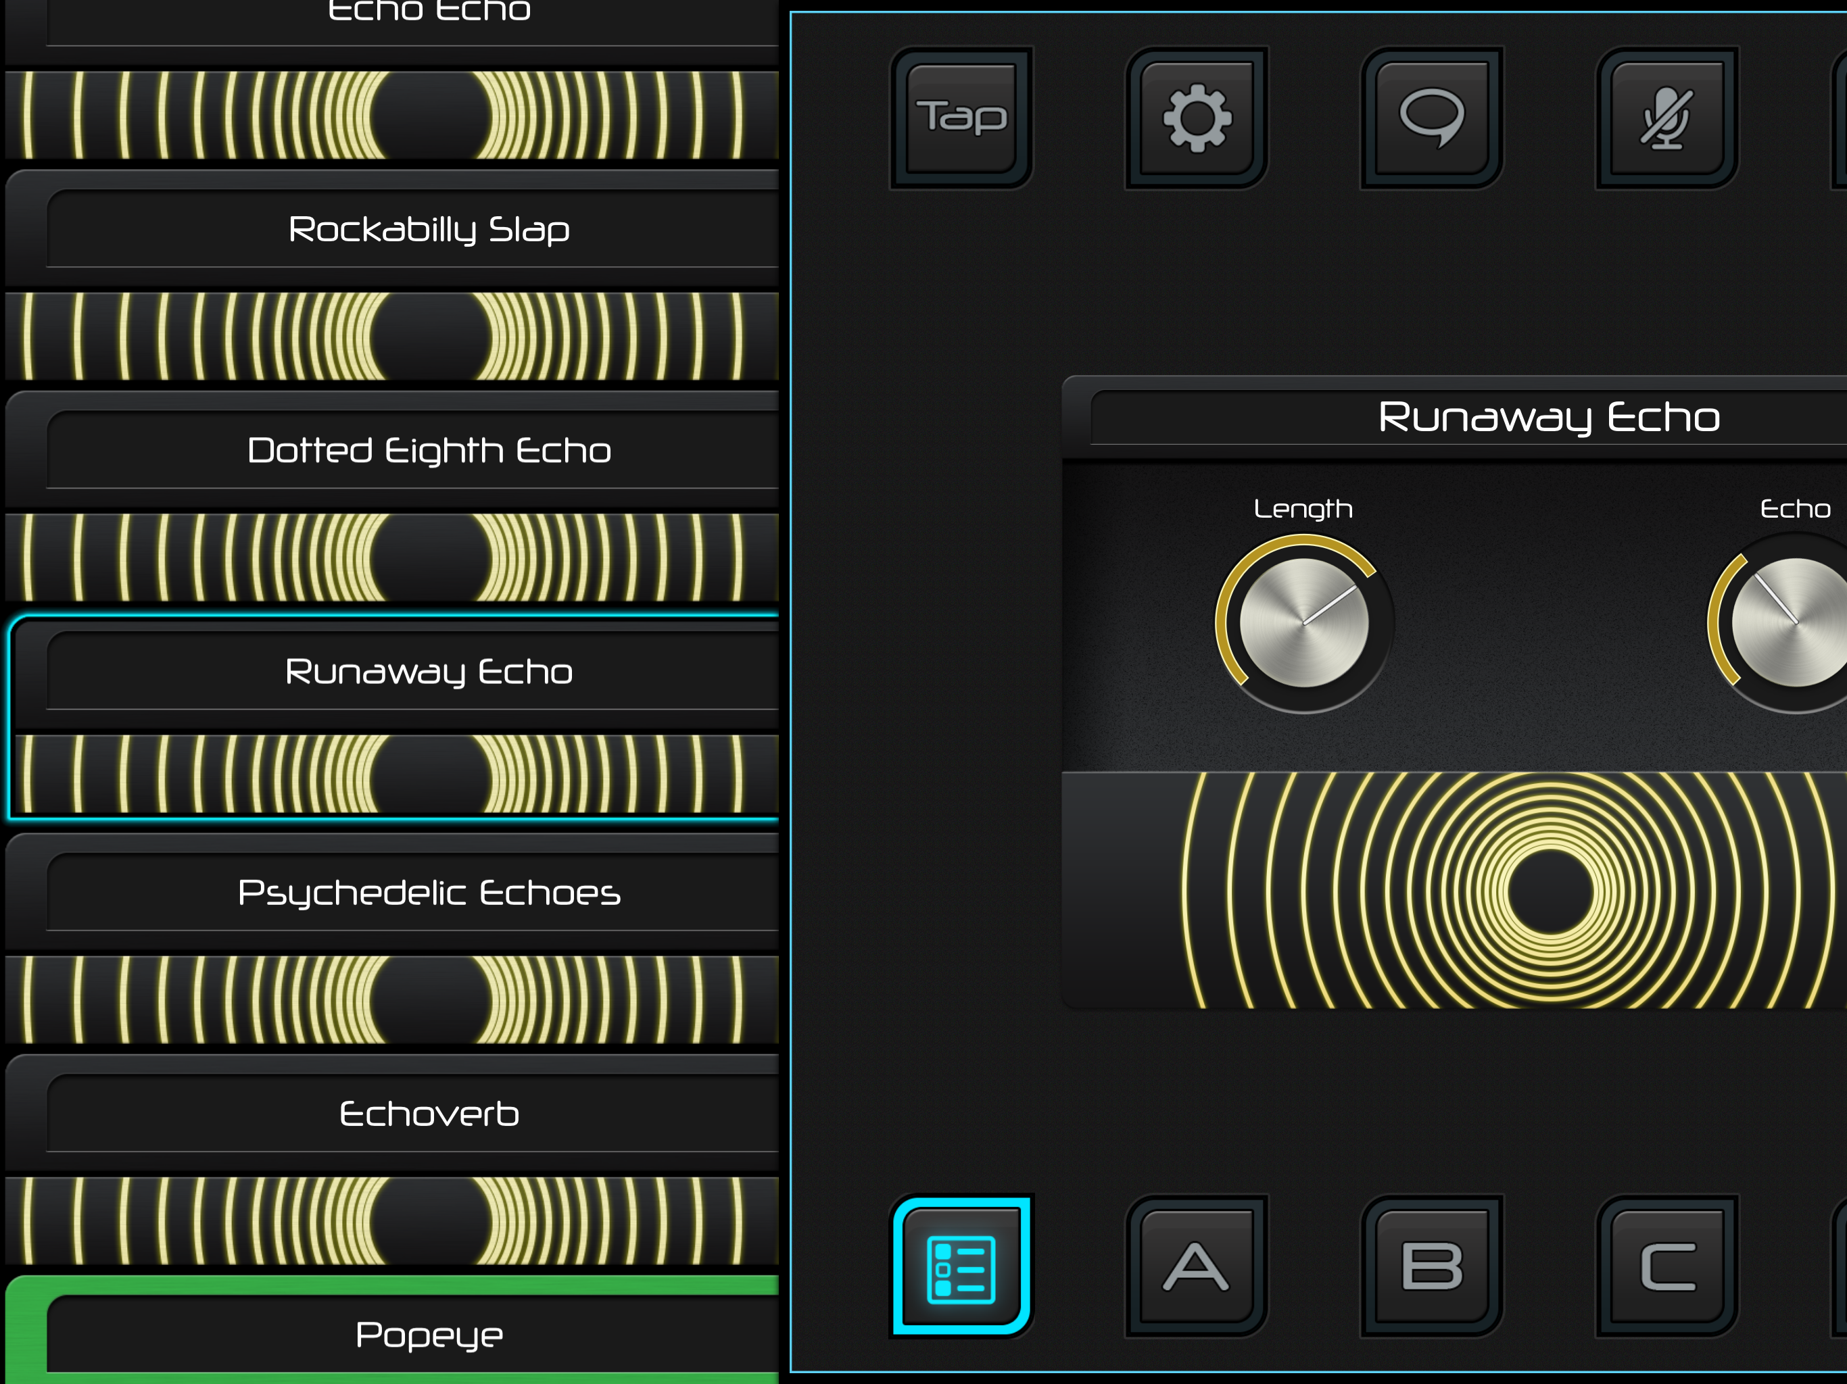Open the gear settings icon
Viewport: 1847px width, 1384px height.
tap(1197, 118)
